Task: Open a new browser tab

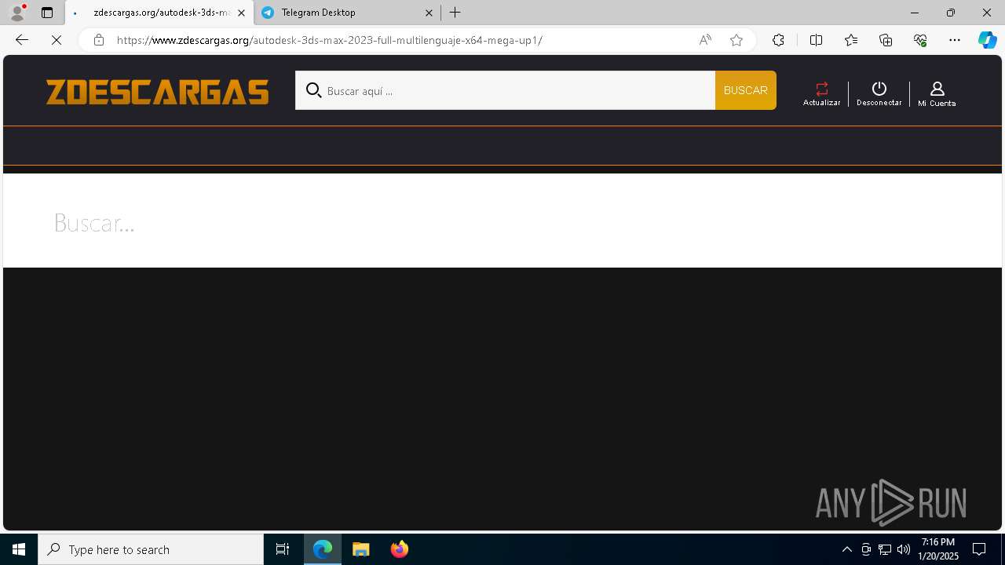Action: coord(455,13)
